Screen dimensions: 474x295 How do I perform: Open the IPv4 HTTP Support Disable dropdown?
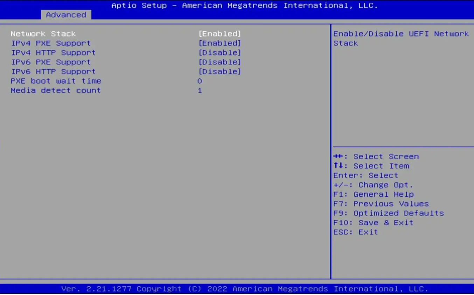coord(220,52)
